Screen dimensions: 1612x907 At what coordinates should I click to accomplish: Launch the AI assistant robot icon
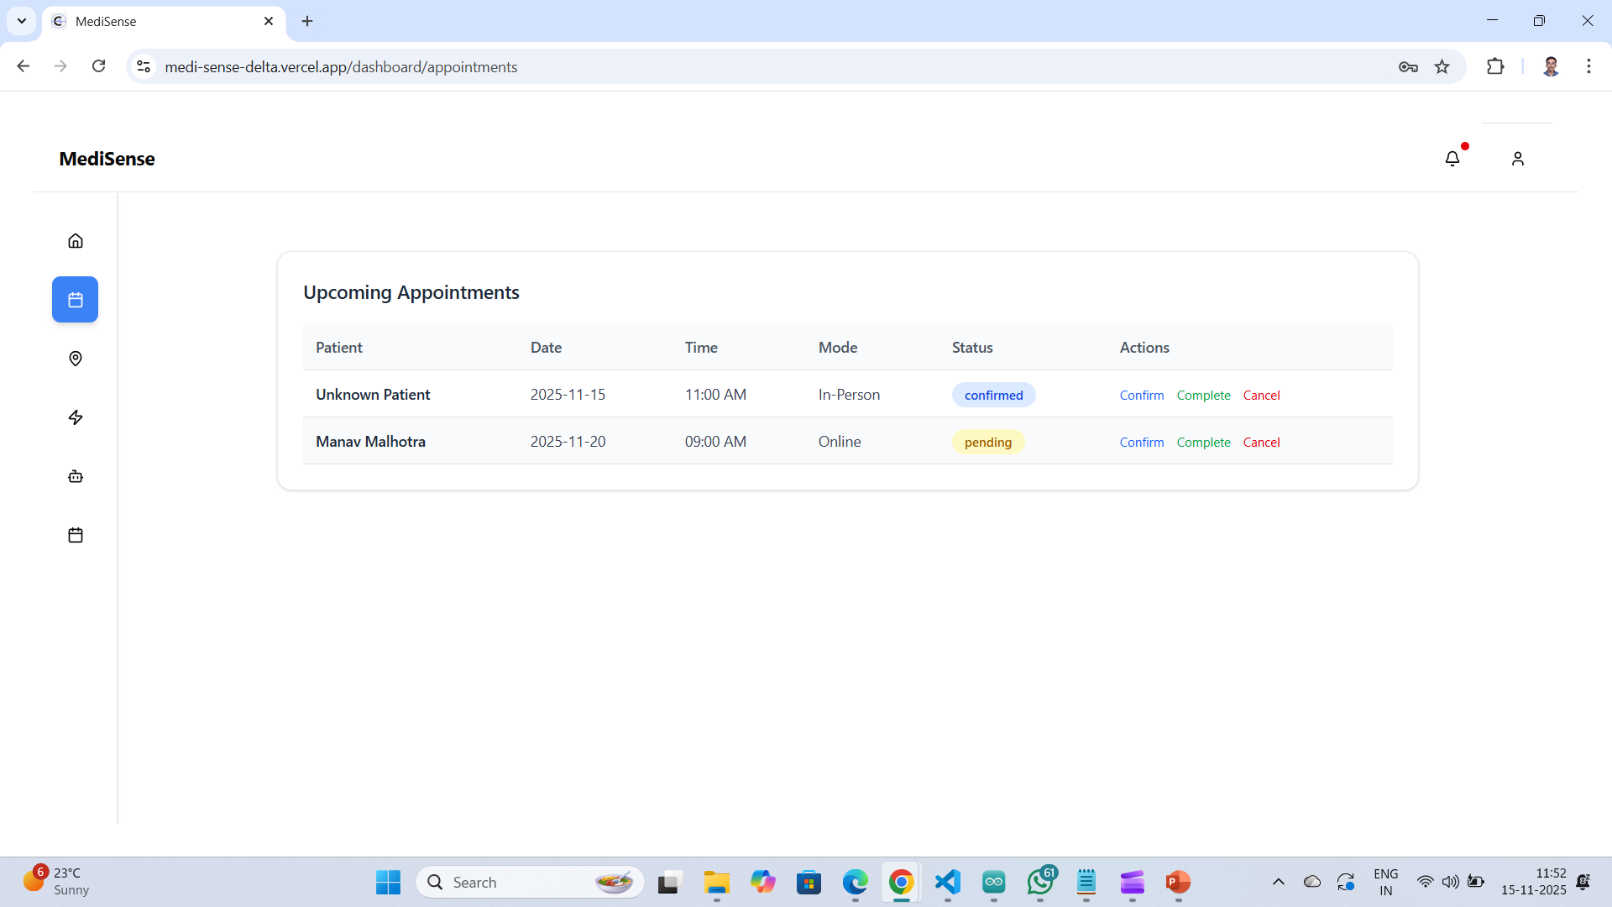coord(75,476)
